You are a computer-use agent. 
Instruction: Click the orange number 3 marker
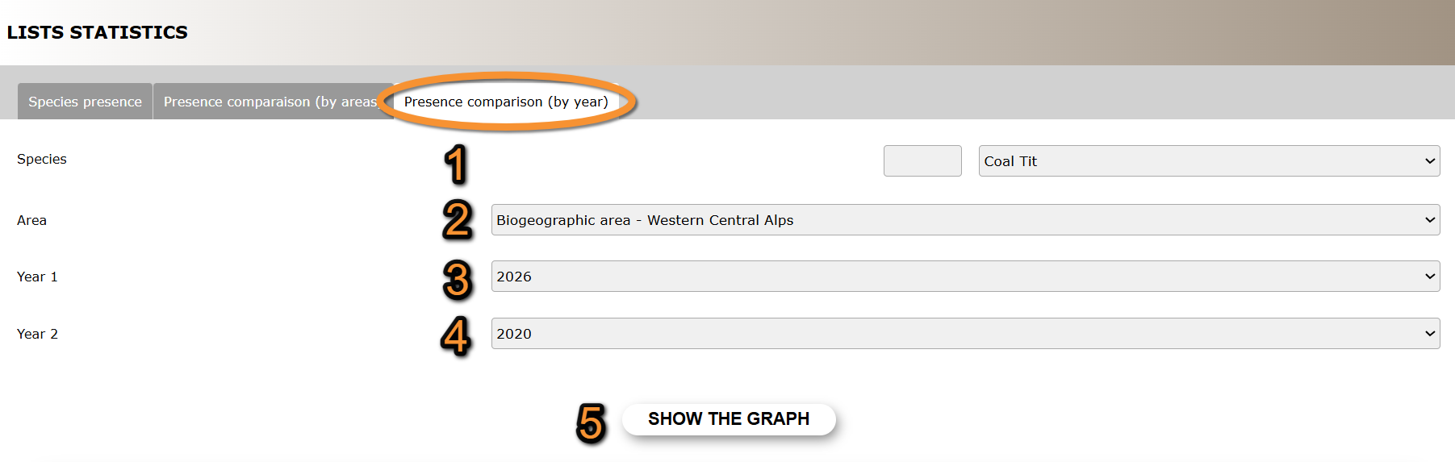(458, 280)
